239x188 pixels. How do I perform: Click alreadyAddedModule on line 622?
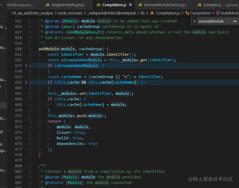click(82, 60)
